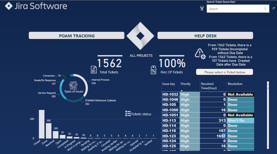The image size is (277, 154).
Task: Click Not Available resolution for HD-1051
Action: [240, 115]
